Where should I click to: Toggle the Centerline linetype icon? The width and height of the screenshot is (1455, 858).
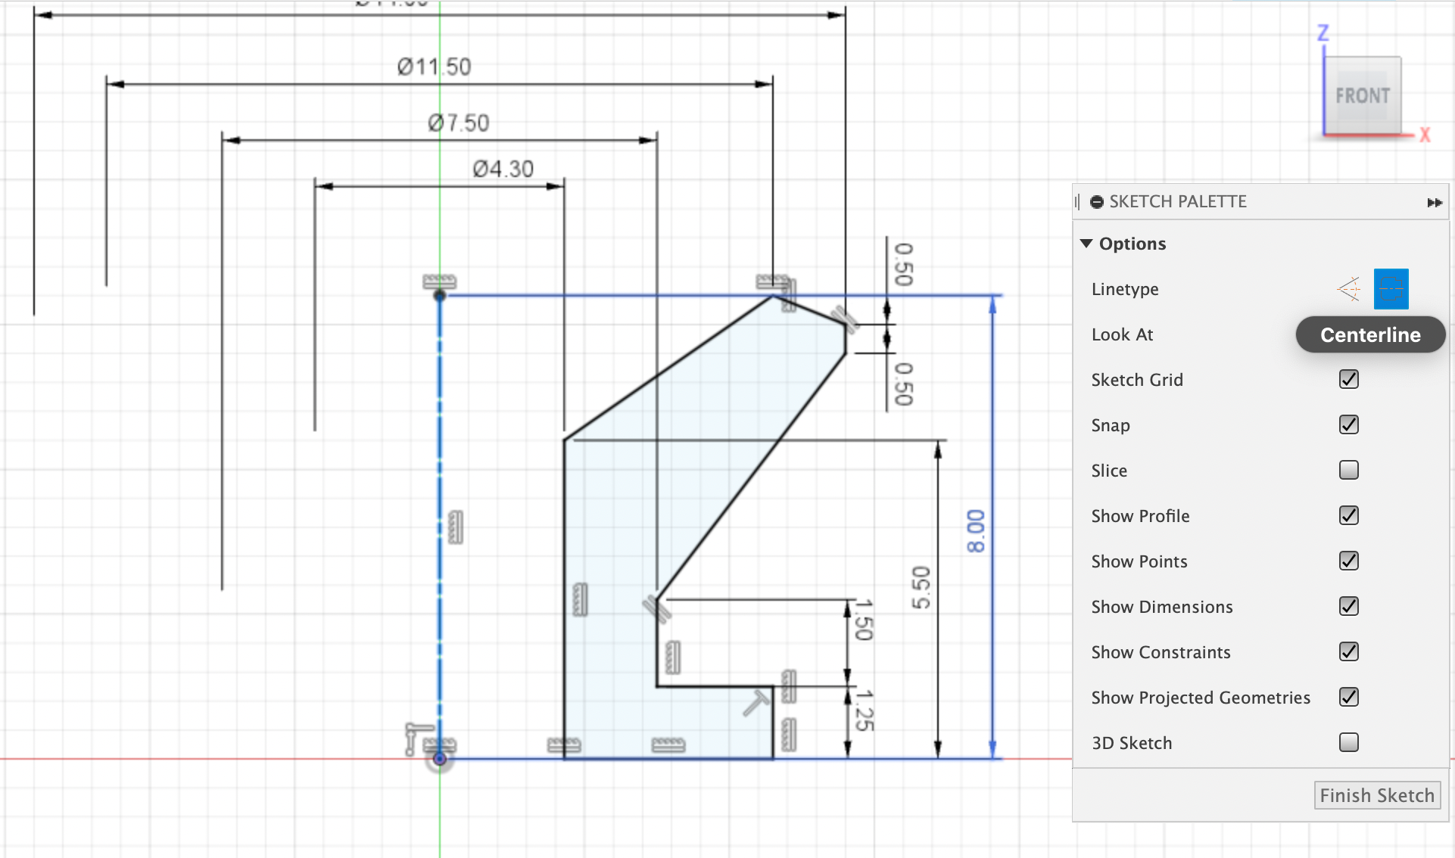1391,289
